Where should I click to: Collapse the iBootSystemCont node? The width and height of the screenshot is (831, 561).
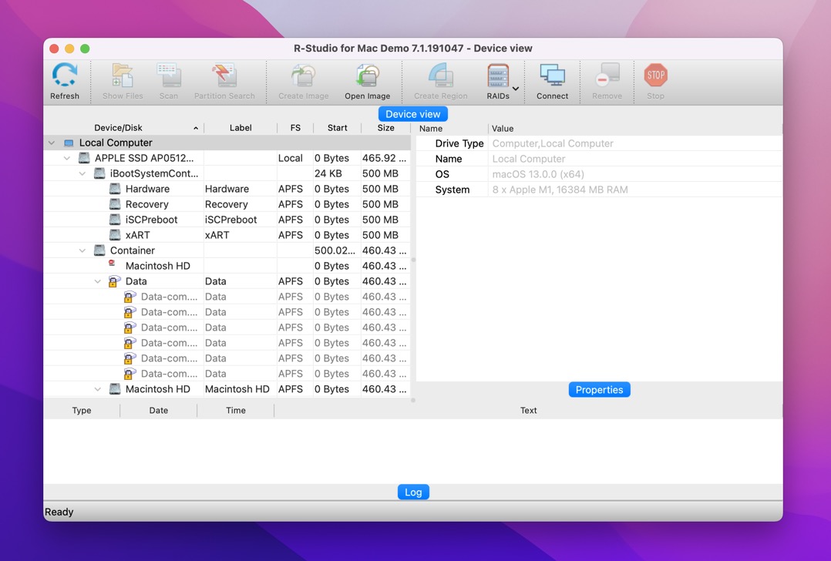click(82, 173)
